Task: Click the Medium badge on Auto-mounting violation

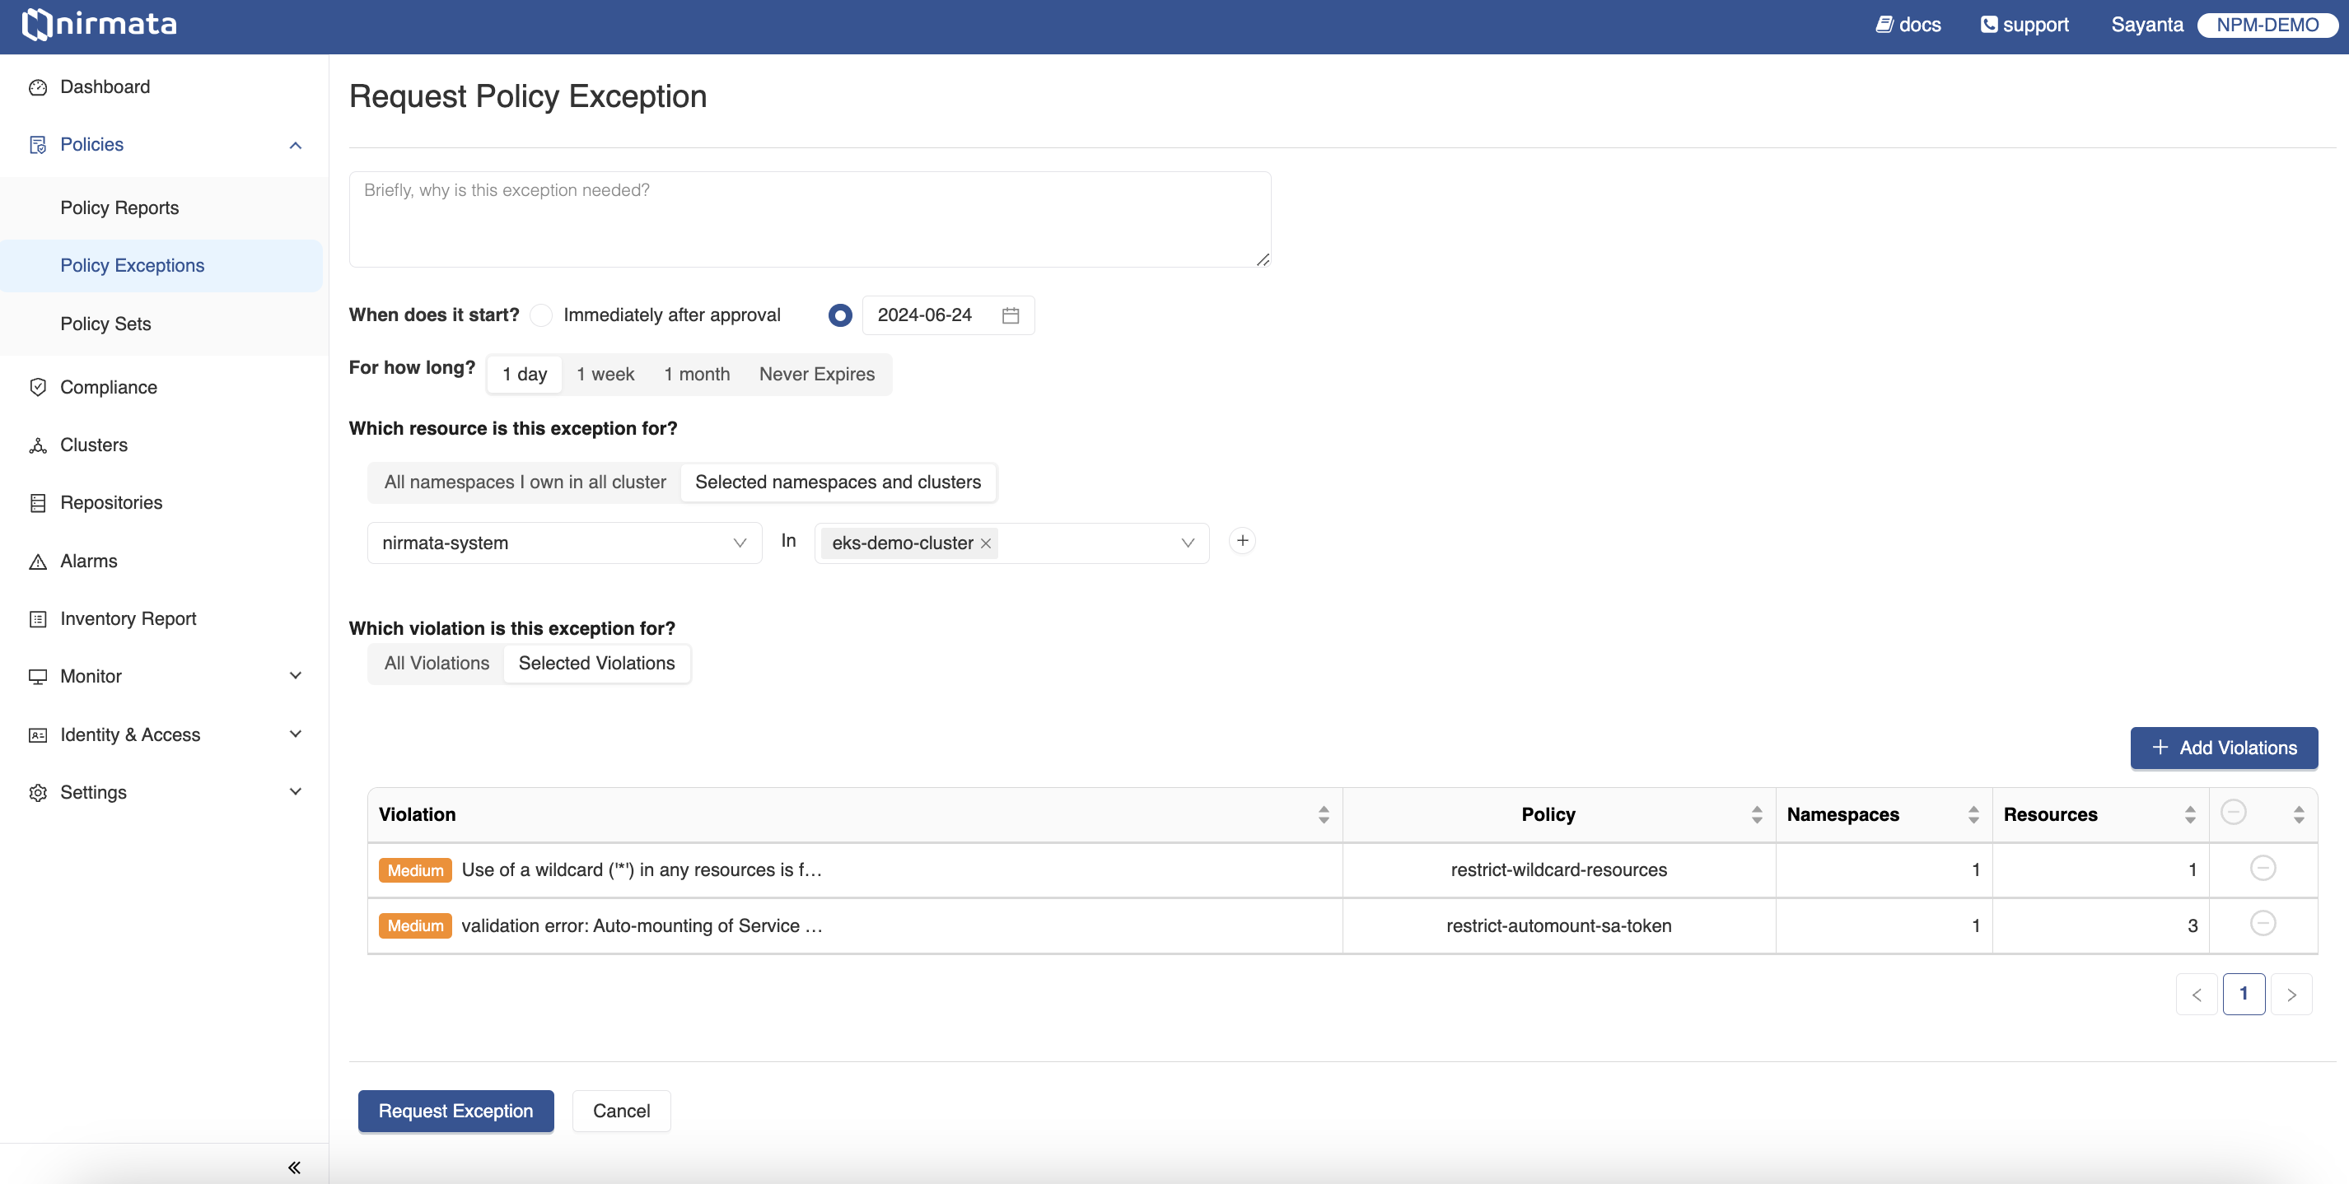Action: tap(415, 926)
